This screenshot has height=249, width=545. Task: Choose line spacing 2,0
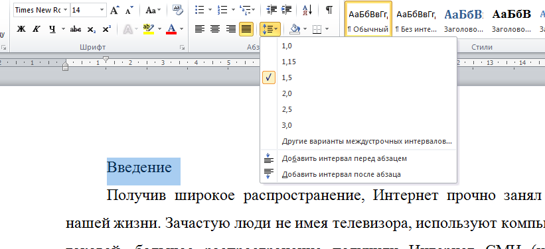(x=358, y=93)
